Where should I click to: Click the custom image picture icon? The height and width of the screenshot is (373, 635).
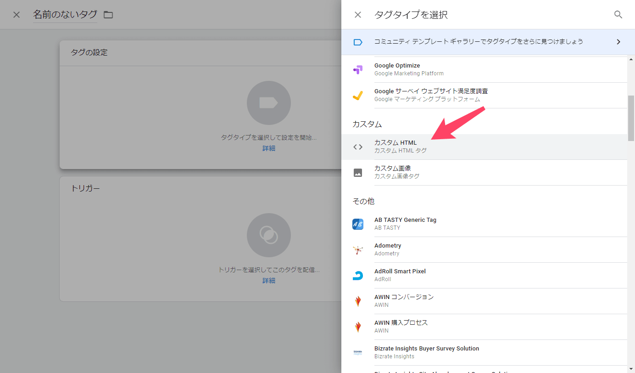358,173
